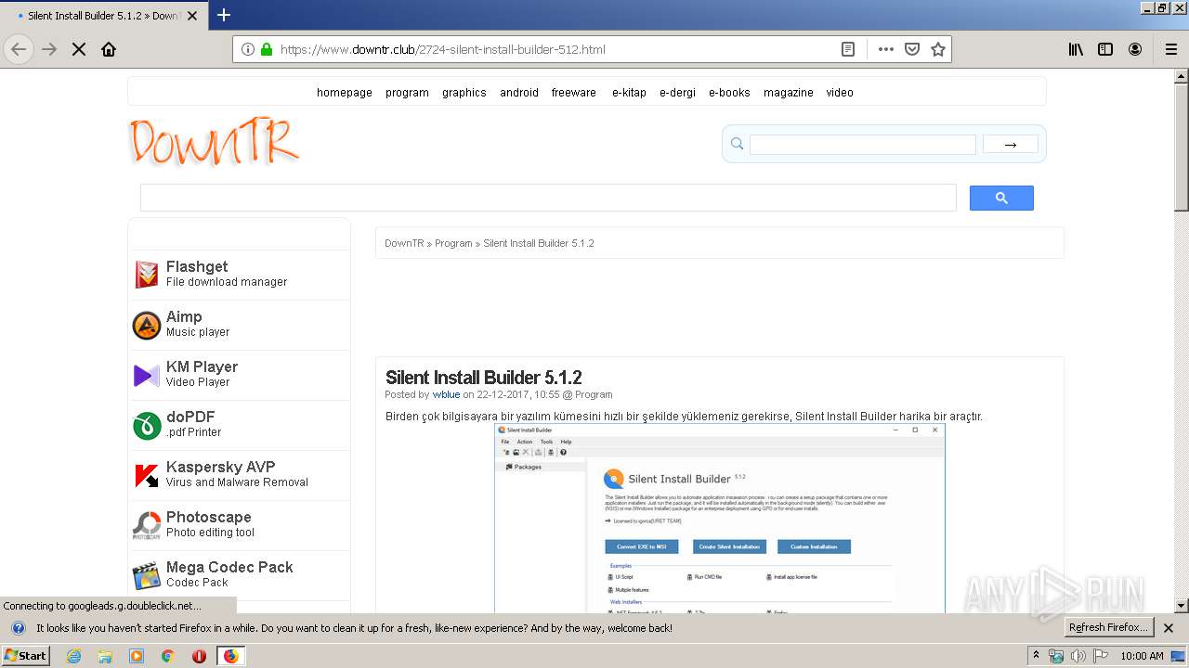Follow the DownTR breadcrumb link

tap(404, 243)
